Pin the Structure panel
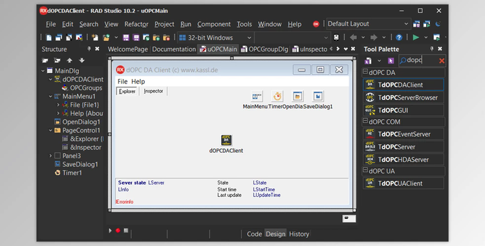The height and width of the screenshot is (246, 485). [x=89, y=49]
